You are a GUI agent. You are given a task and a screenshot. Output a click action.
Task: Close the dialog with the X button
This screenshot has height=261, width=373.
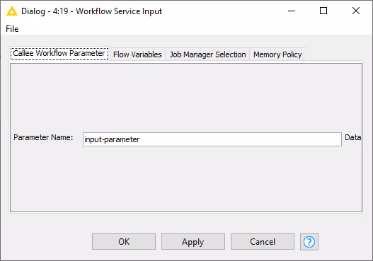tap(356, 11)
